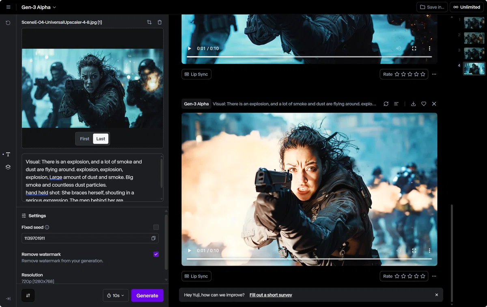Screen dimensions: 487x307
Task: Open upper video's three-dot options
Action: (429, 48)
